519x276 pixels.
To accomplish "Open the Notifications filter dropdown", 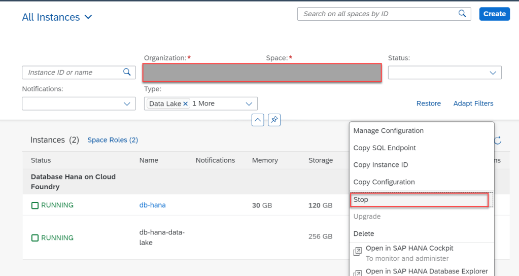I will click(127, 104).
